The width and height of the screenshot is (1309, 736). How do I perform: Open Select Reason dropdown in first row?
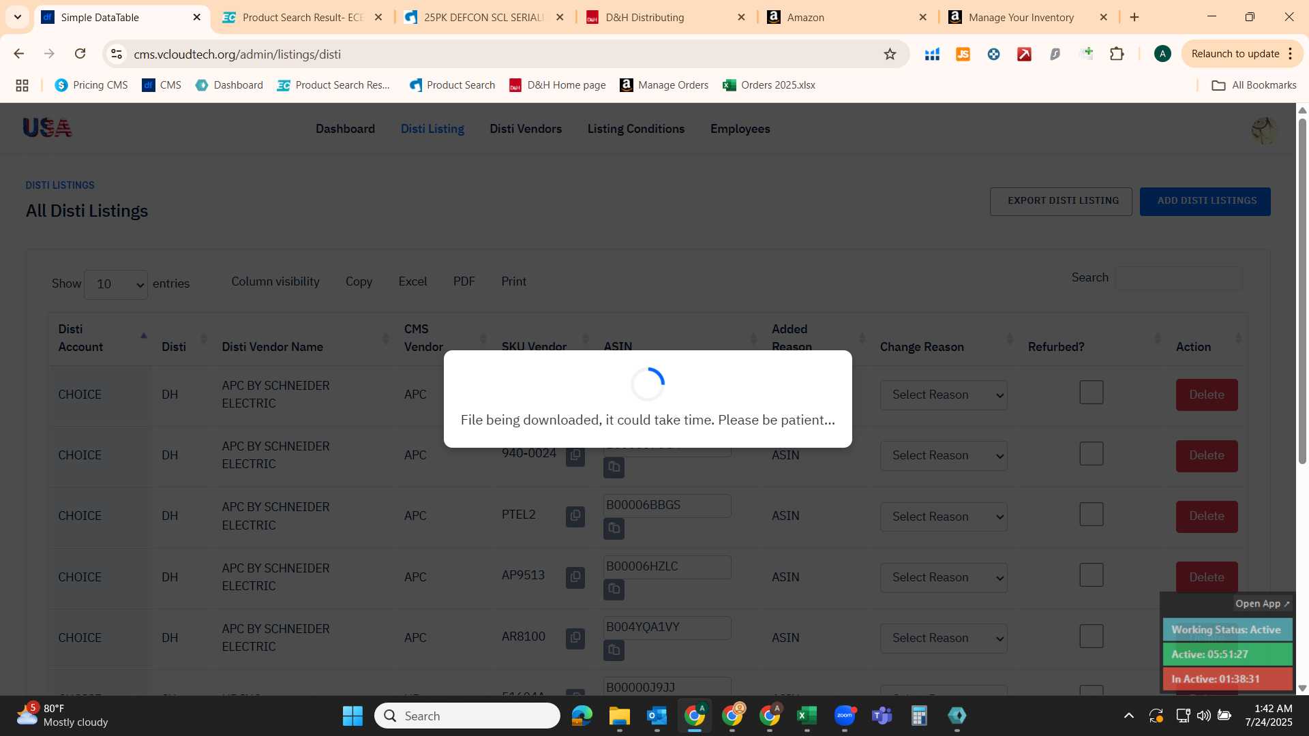(944, 395)
